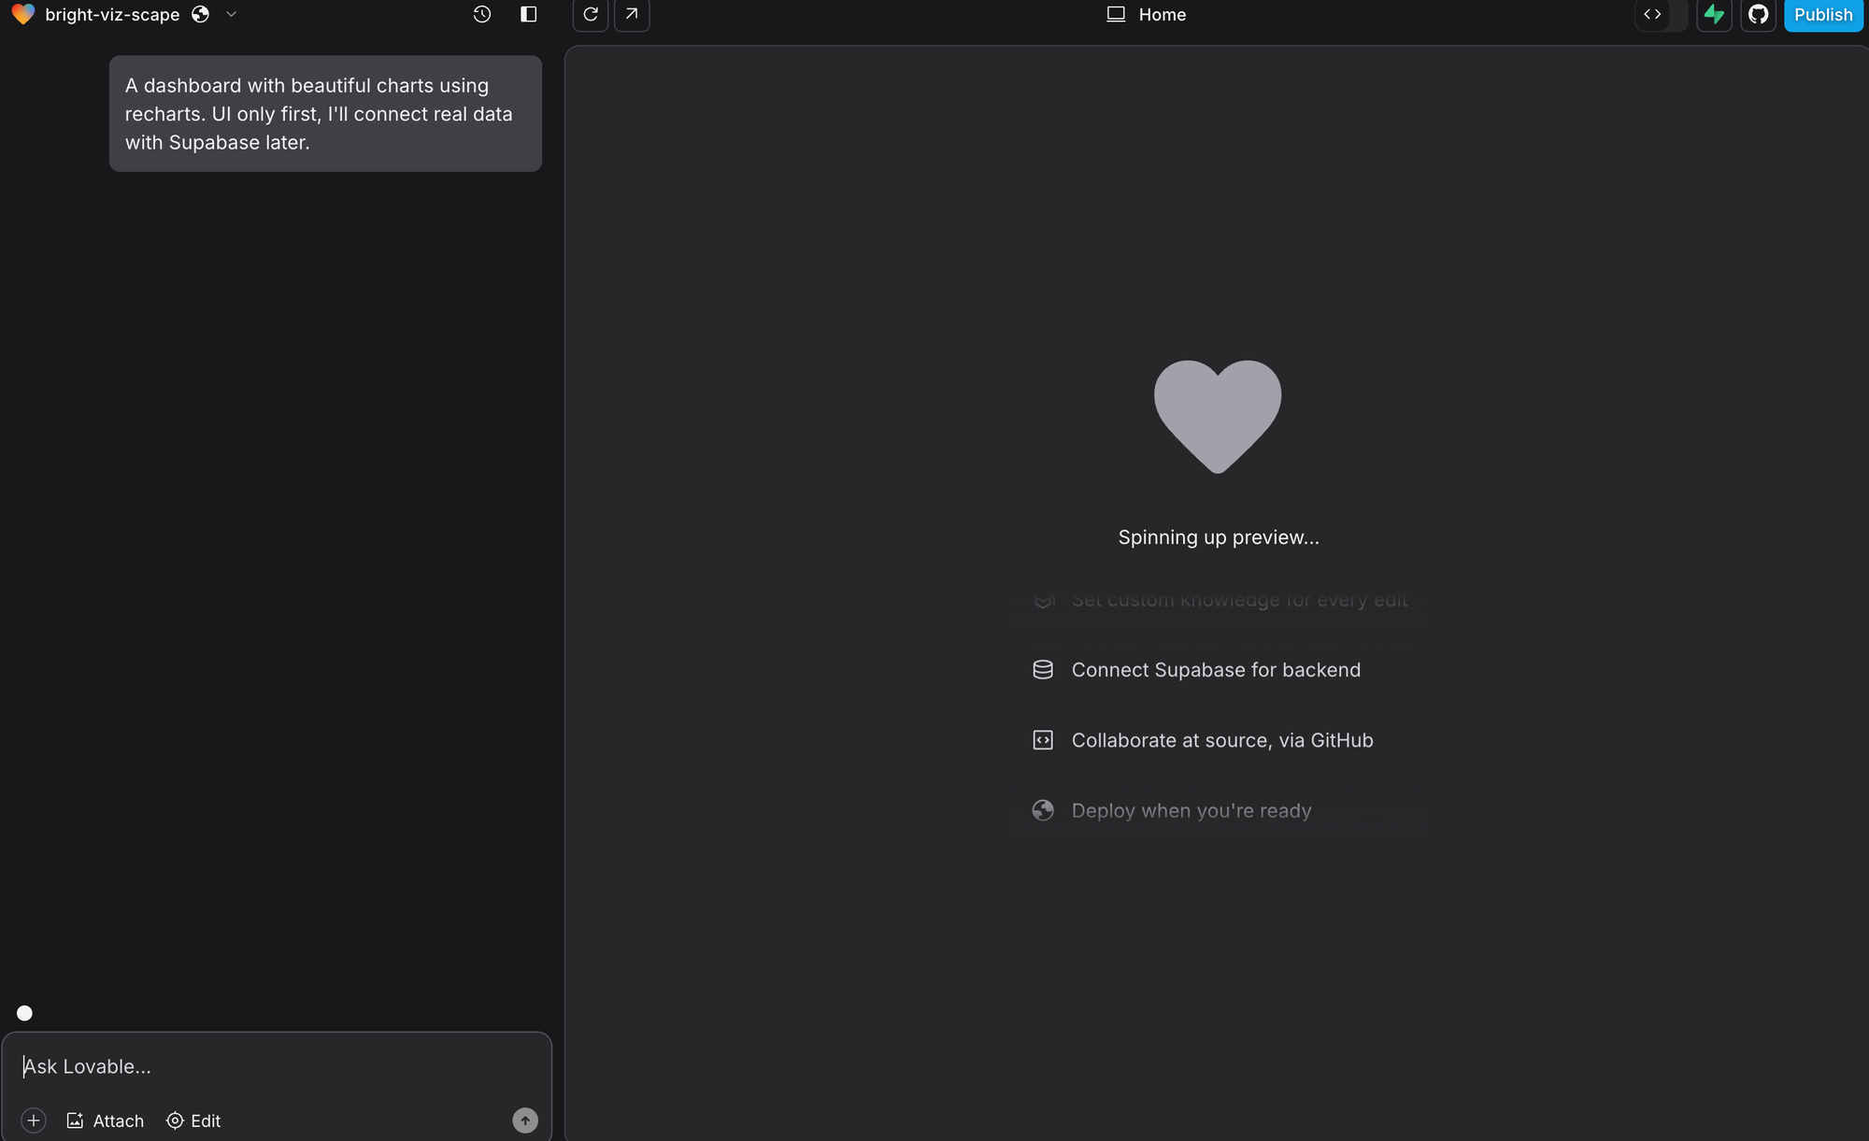This screenshot has height=1141, width=1869.
Task: Click the globe icon beside bright-viz-scape
Action: click(200, 14)
